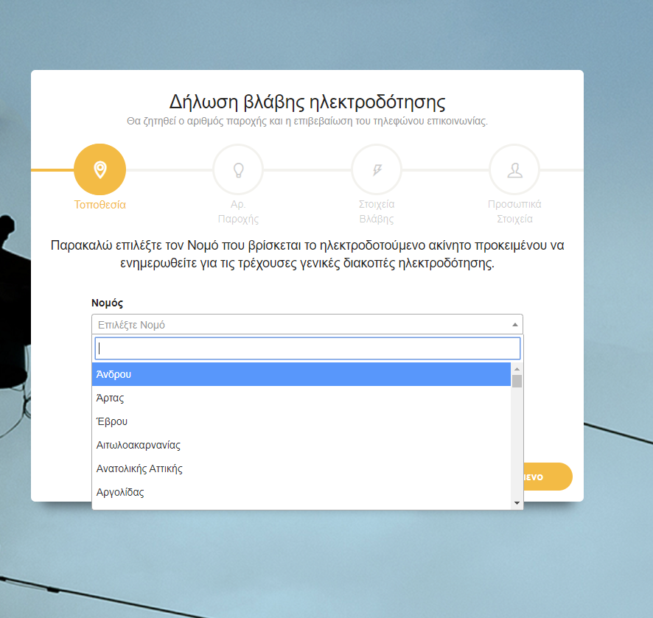Click the location pin step icon

pyautogui.click(x=99, y=170)
